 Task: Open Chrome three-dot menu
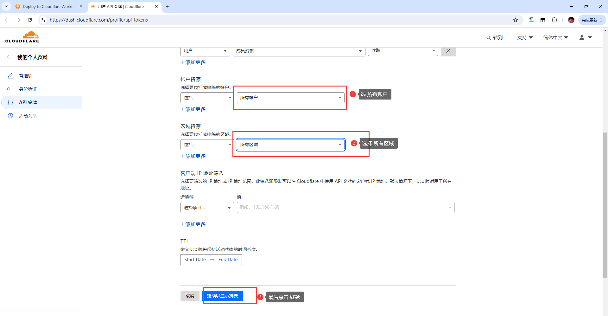tap(601, 20)
